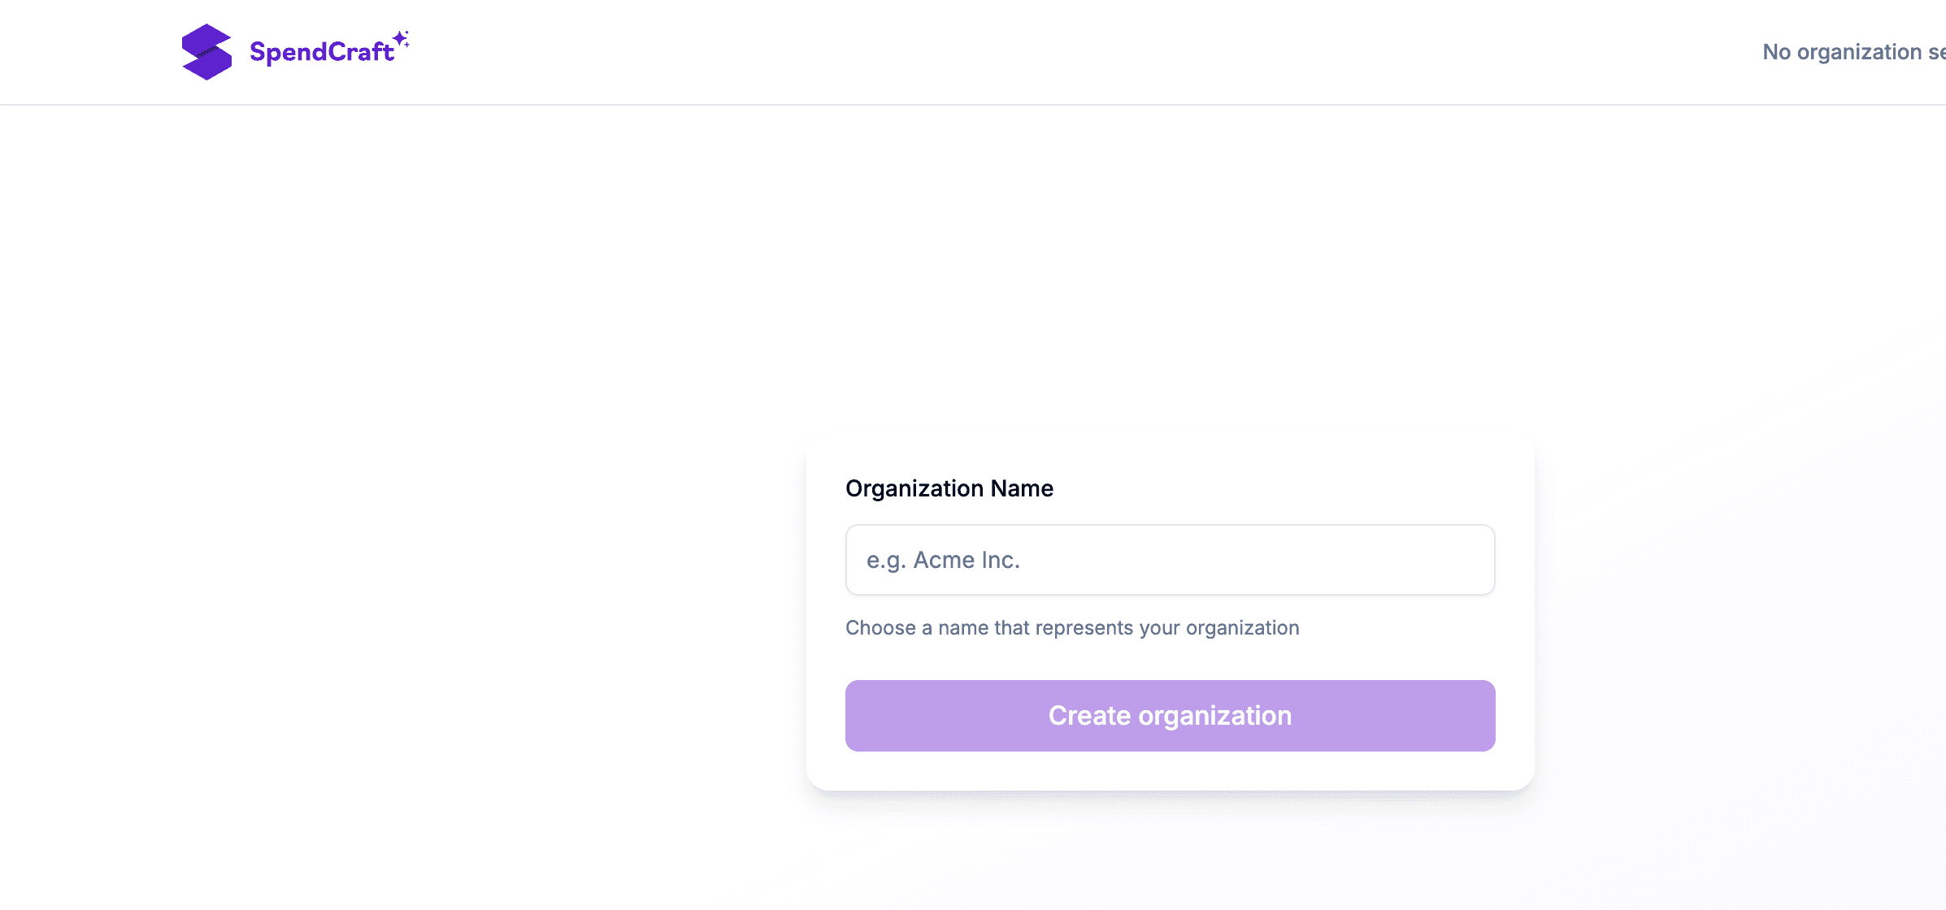Image resolution: width=1946 pixels, height=910 pixels.
Task: Click the 'No organization selected' header indicator
Action: tap(1853, 51)
